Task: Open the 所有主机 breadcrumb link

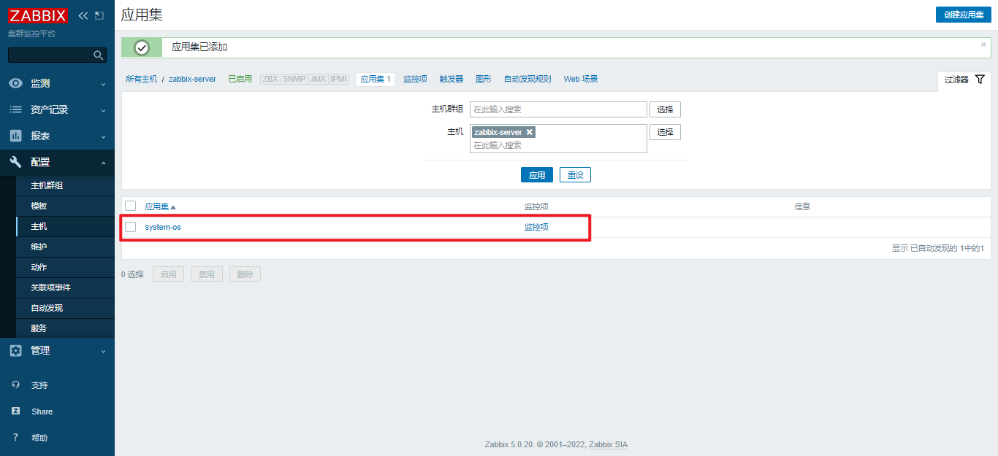Action: click(x=141, y=79)
